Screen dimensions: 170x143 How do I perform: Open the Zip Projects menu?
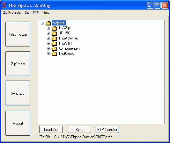[x=12, y=12]
